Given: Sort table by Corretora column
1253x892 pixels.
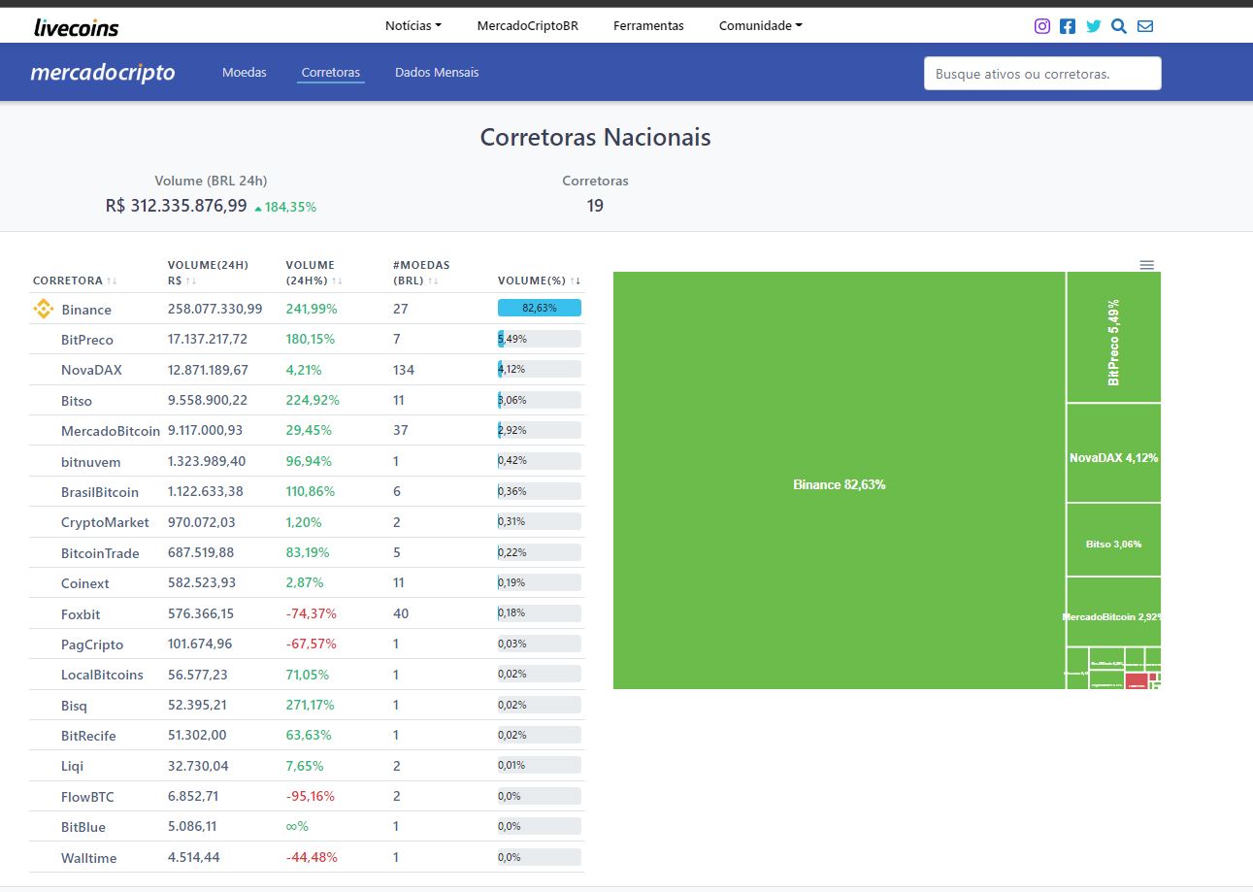Looking at the screenshot, I should coord(75,281).
